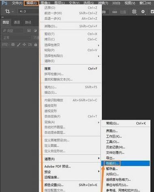The image size is (154, 192).
Task: Open the 选择(S) menu
Action: [x=89, y=3]
